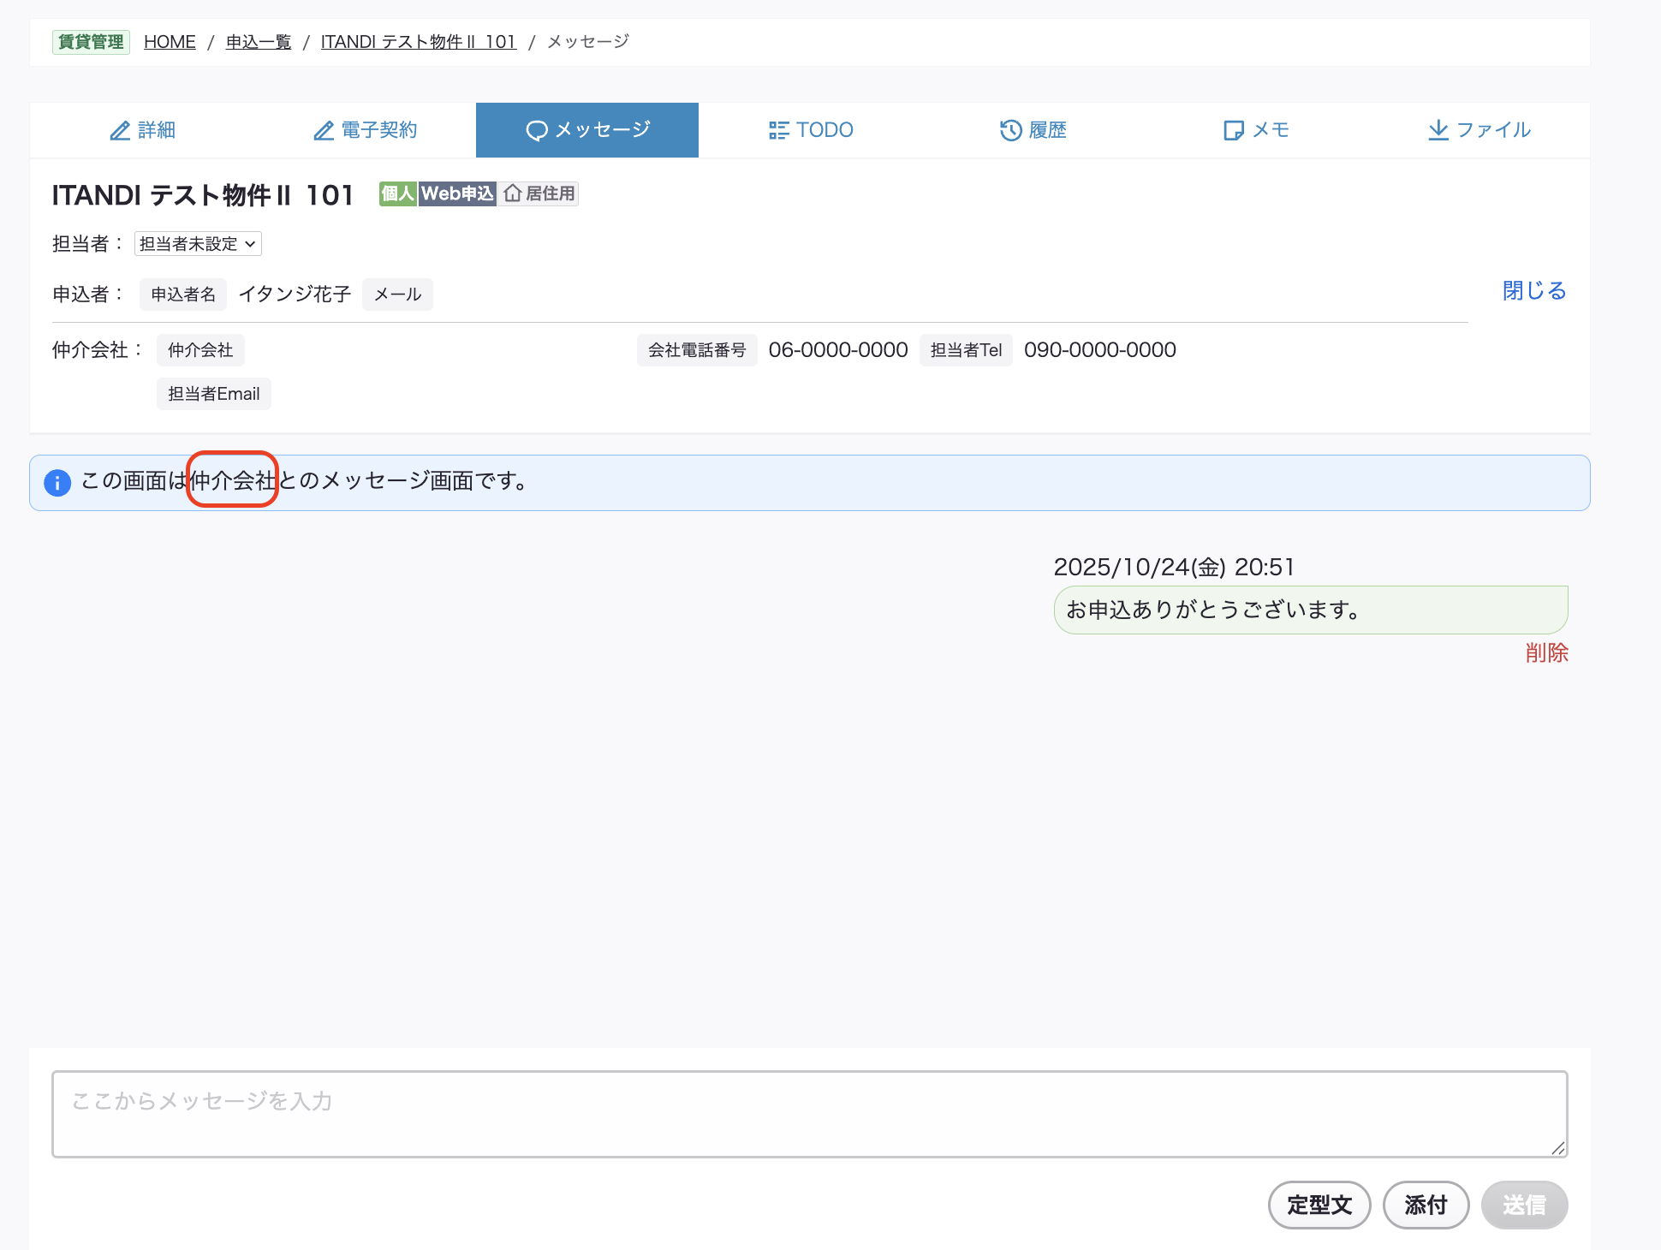The height and width of the screenshot is (1250, 1661).
Task: Open the 詳細 tab
Action: pyautogui.click(x=142, y=130)
